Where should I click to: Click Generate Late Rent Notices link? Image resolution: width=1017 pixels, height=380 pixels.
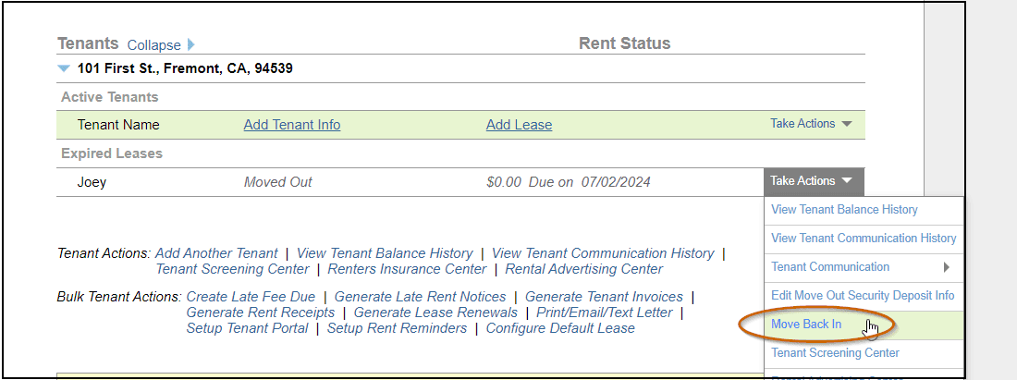tap(421, 297)
